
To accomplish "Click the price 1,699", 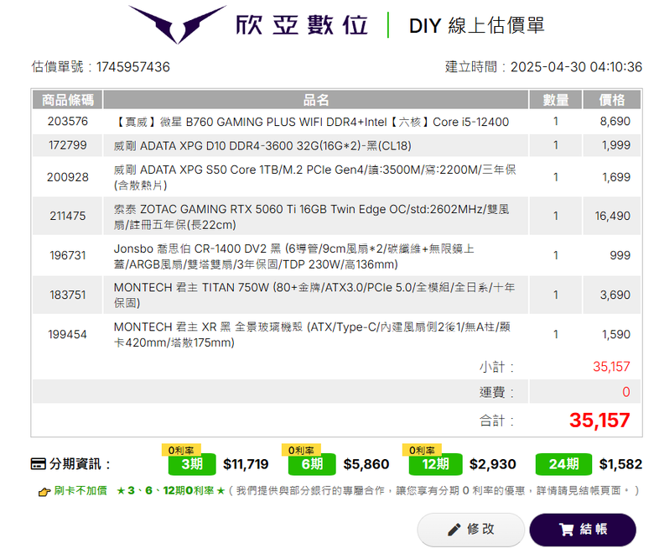I will tap(615, 177).
